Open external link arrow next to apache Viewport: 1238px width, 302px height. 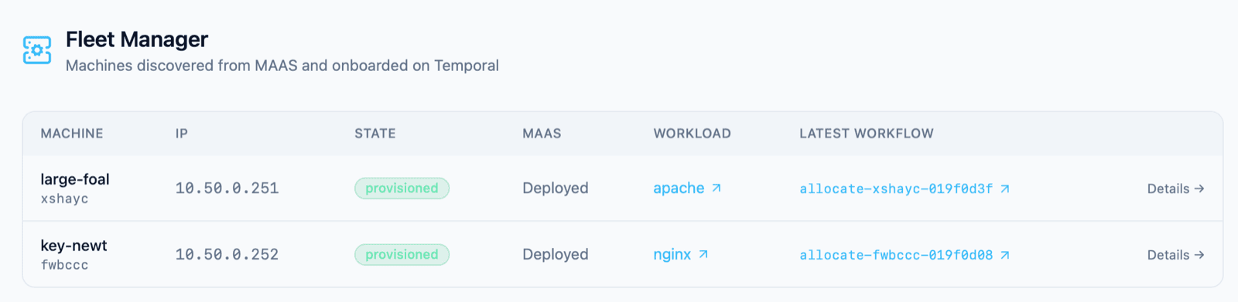(716, 188)
